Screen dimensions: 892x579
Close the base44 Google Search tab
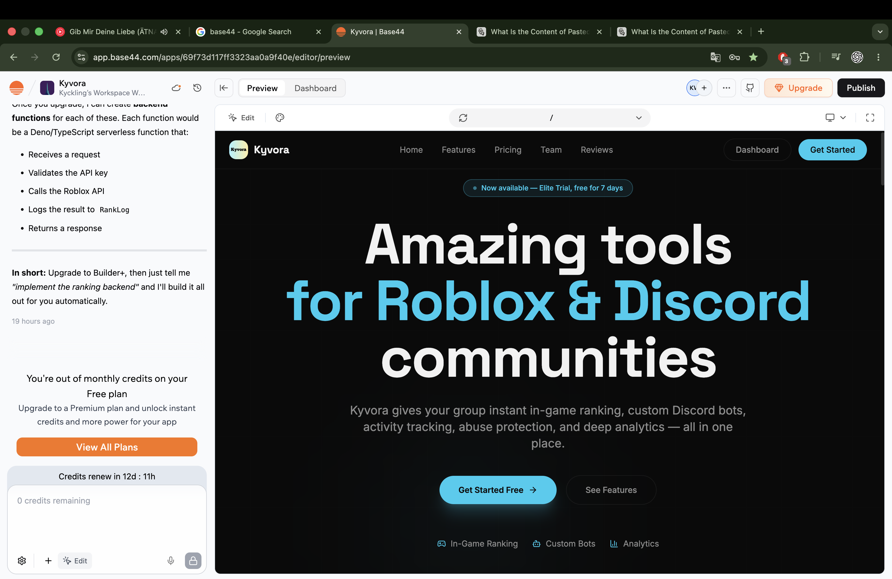(x=319, y=32)
